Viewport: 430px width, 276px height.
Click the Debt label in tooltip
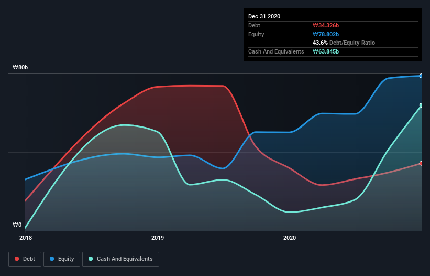(x=254, y=25)
